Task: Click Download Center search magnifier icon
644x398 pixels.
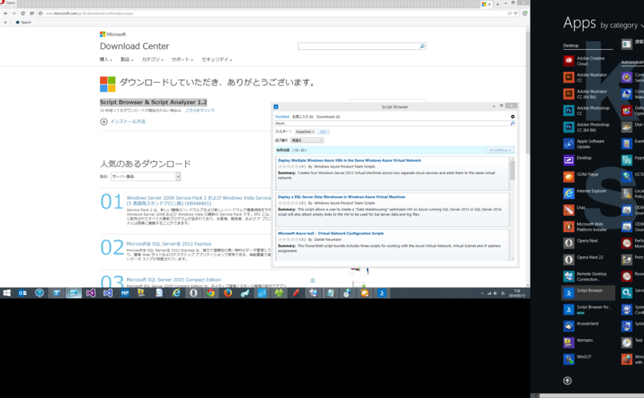Action: (x=422, y=46)
